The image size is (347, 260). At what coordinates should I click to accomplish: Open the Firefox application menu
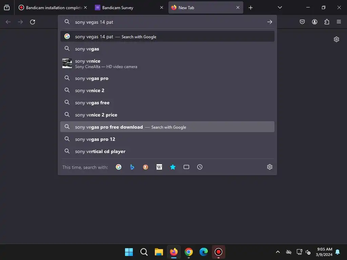coord(339,22)
